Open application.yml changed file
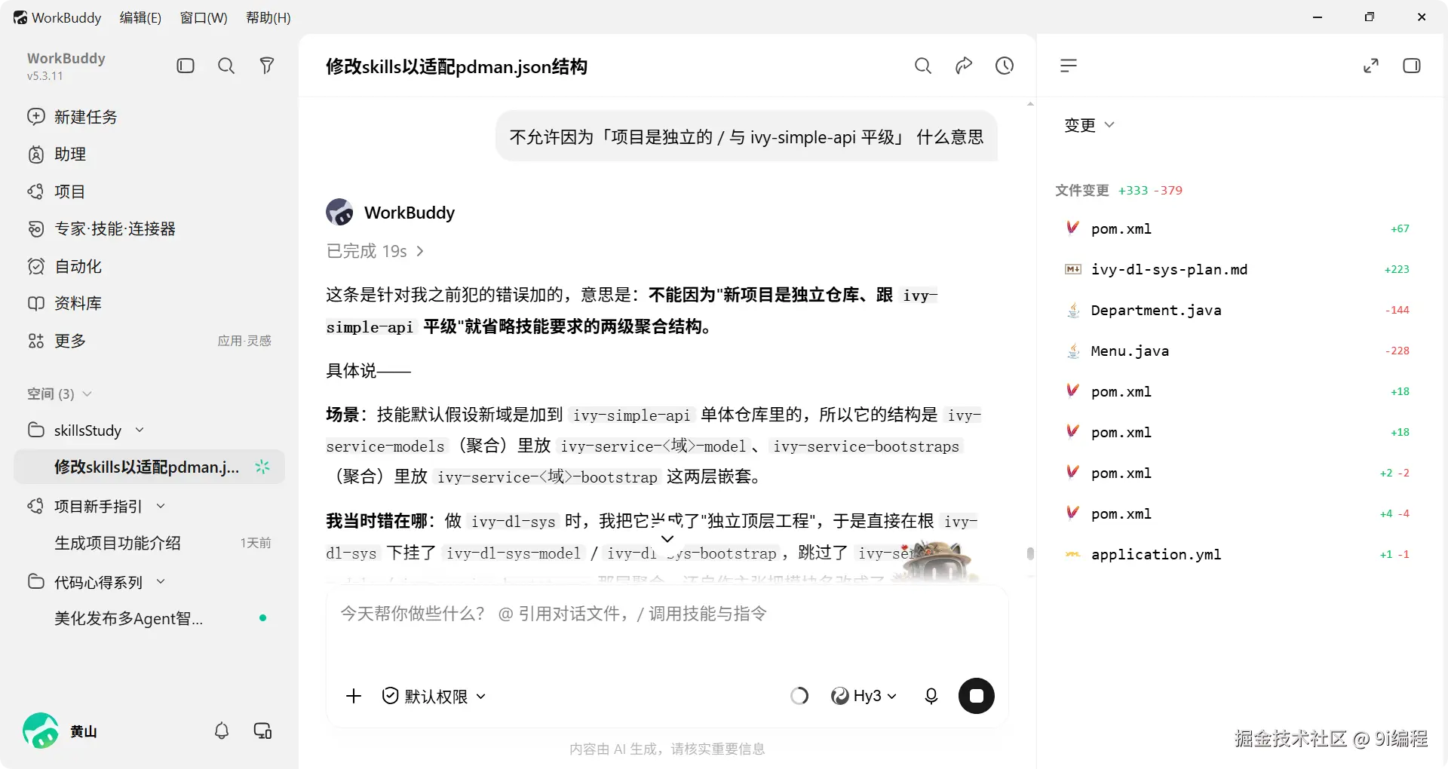This screenshot has height=769, width=1448. point(1237,554)
